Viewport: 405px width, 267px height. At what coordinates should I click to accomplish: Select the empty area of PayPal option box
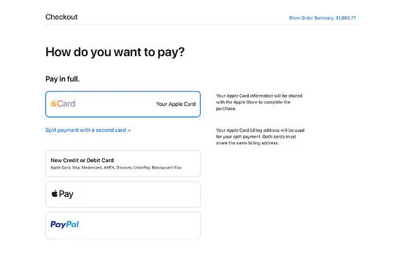pyautogui.click(x=139, y=225)
